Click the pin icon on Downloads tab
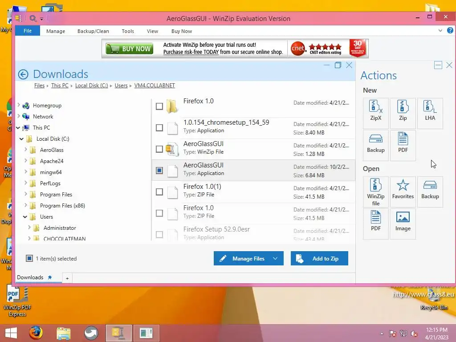The image size is (456, 342). click(x=50, y=277)
